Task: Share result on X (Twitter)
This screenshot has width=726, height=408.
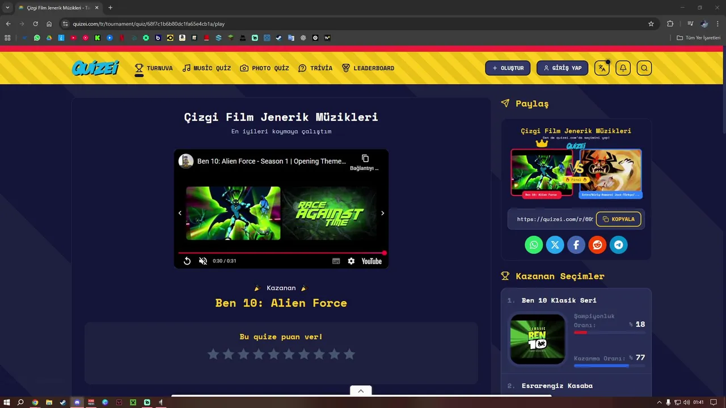Action: click(555, 245)
